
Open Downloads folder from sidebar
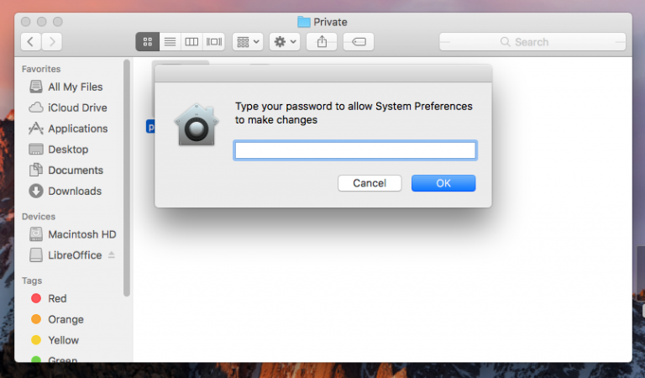(74, 191)
